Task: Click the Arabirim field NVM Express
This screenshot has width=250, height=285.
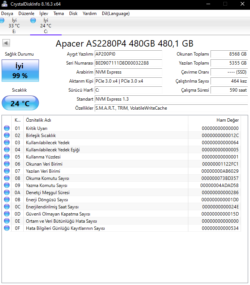Action: (x=129, y=72)
